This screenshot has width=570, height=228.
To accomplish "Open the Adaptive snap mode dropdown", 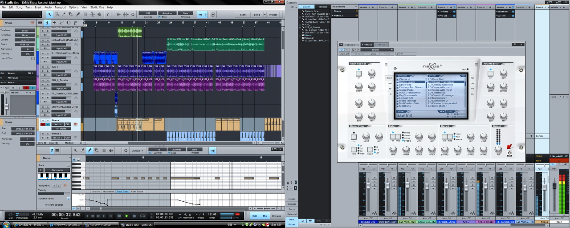I will click(x=167, y=13).
